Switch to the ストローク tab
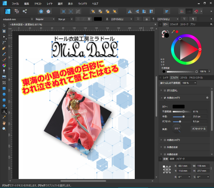214x188 pixels. tap(184, 24)
